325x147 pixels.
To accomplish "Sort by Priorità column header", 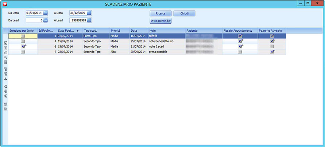I will pos(119,31).
